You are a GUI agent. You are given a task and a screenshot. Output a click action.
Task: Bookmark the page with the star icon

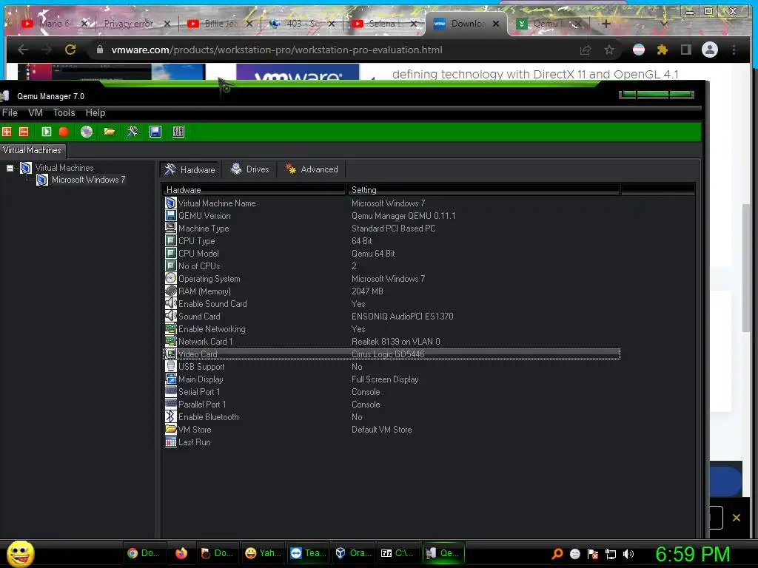pos(609,50)
